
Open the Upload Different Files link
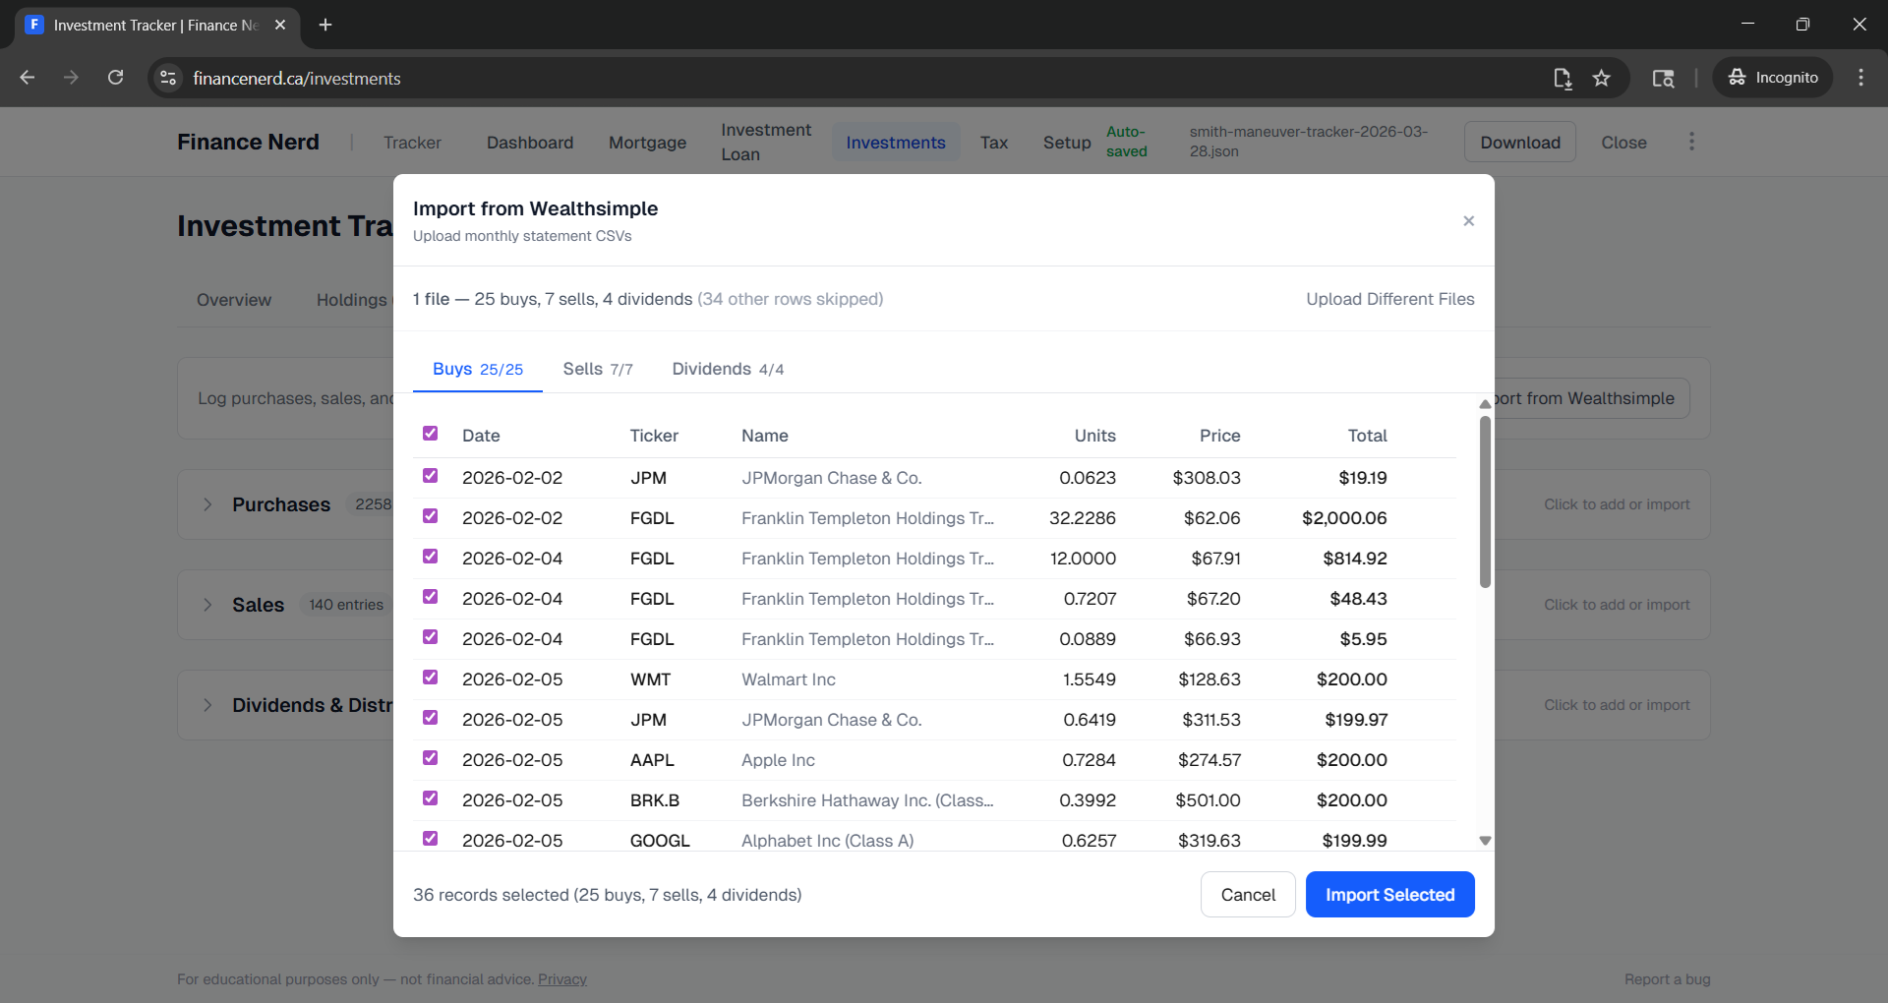tap(1389, 299)
